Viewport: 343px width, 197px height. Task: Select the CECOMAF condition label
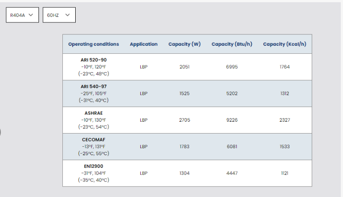click(94, 140)
